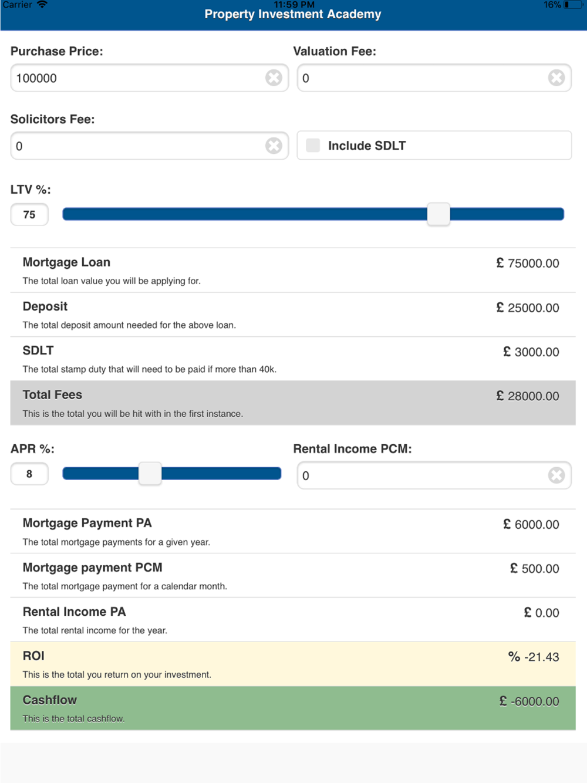Tap the Wi-Fi icon in status bar
The height and width of the screenshot is (783, 587).
click(x=42, y=5)
